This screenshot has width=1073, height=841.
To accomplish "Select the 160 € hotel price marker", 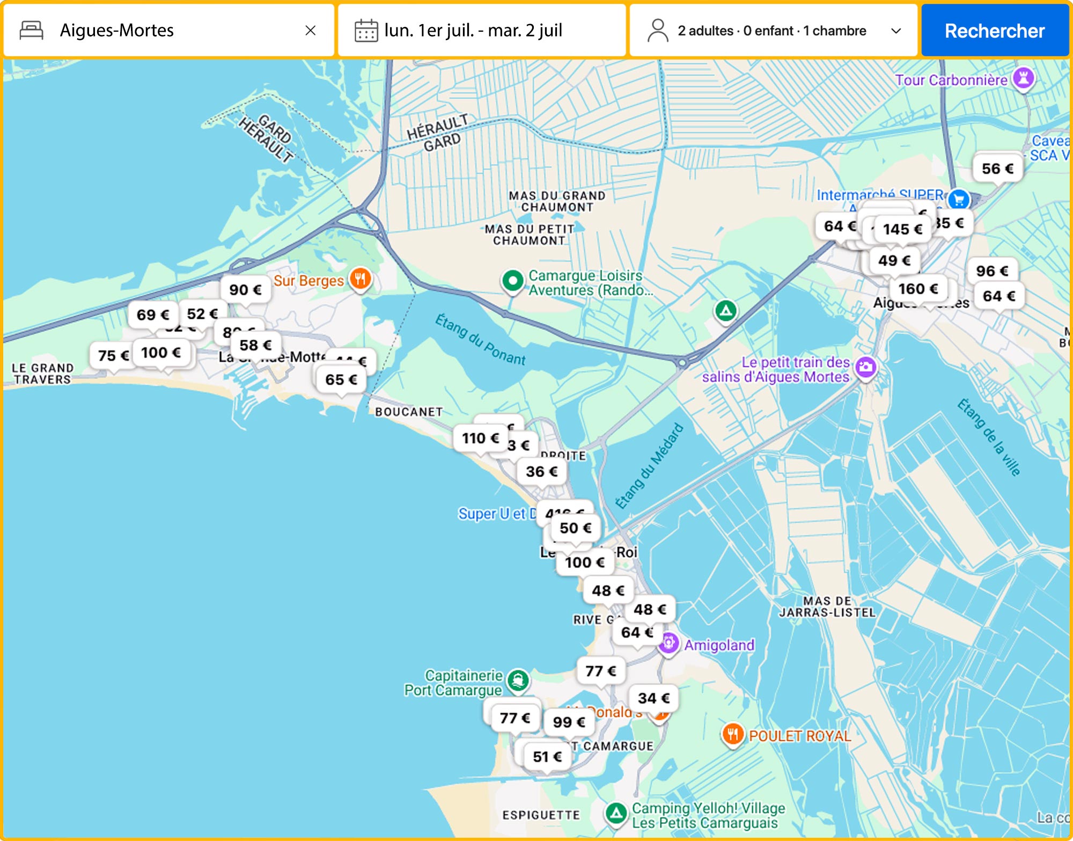I will click(x=918, y=289).
